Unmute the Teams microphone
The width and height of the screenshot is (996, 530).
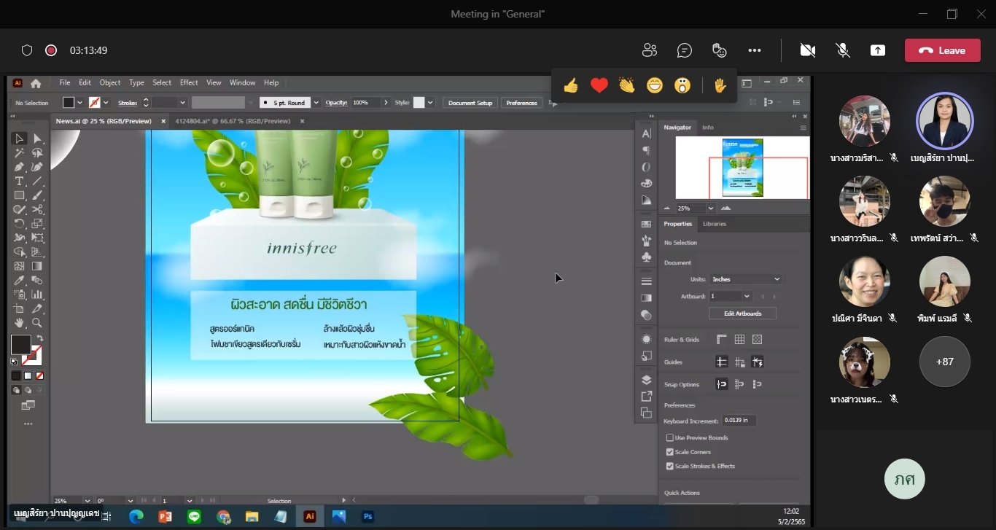(x=843, y=50)
